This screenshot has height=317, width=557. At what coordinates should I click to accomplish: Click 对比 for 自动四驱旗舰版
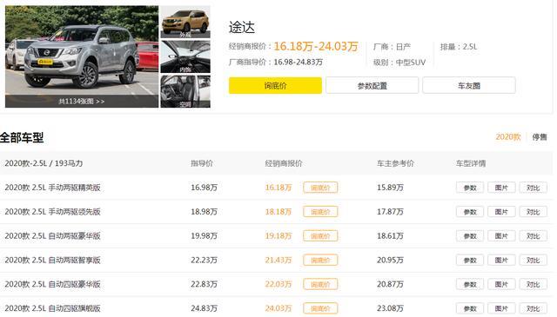click(x=533, y=308)
